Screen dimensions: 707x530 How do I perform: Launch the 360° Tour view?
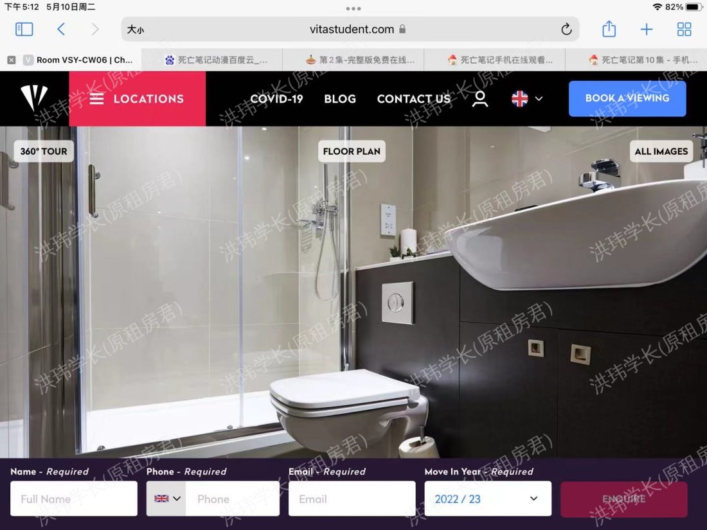pos(44,152)
